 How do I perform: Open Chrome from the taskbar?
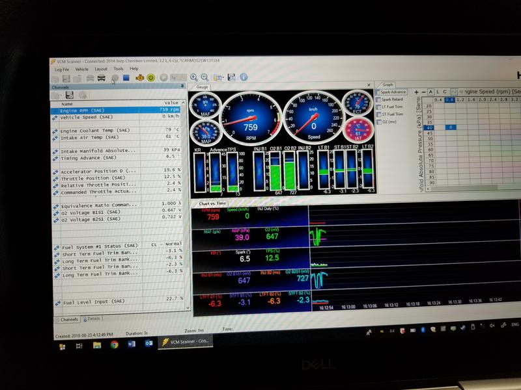tap(115, 345)
